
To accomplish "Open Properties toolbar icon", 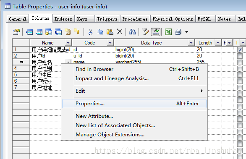I will (16, 32).
